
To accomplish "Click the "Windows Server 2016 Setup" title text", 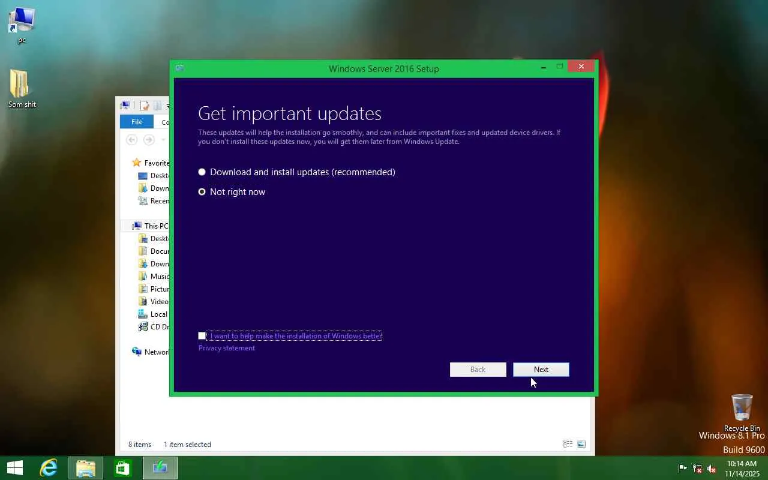I will tap(384, 69).
